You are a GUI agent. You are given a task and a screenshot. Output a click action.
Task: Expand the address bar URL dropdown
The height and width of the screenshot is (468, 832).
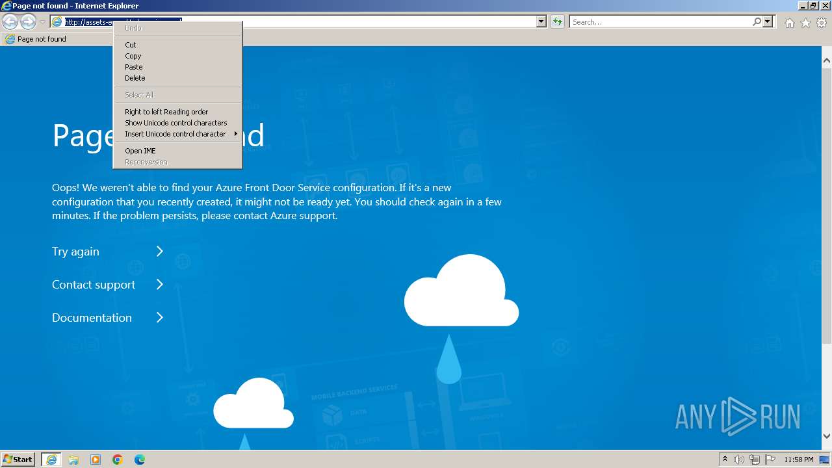tap(541, 22)
